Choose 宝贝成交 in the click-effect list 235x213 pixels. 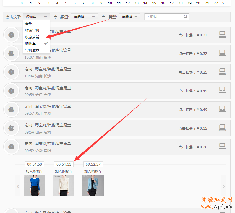pyautogui.click(x=36, y=51)
